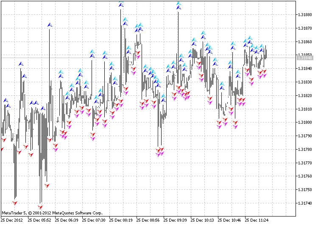
Task: Click the red arrow near the 1.31750 level
Action: click(47, 185)
